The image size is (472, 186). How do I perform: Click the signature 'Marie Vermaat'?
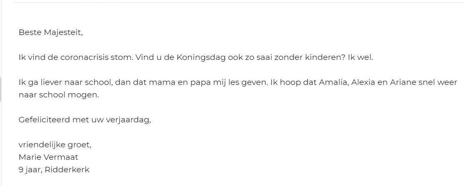click(x=48, y=157)
